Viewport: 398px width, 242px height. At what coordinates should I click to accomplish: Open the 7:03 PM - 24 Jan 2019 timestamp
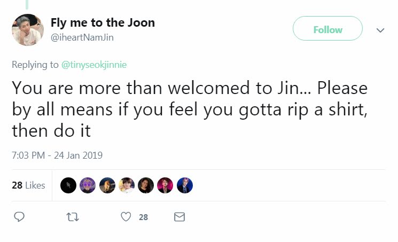click(57, 155)
